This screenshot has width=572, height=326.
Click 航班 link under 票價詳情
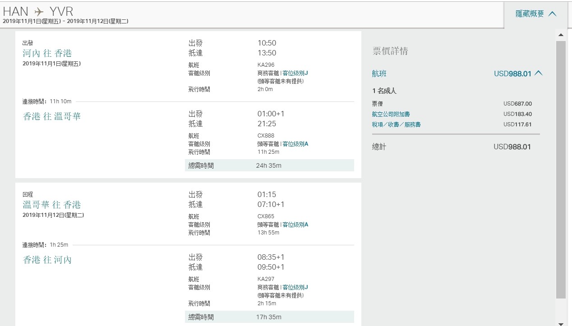pos(379,73)
